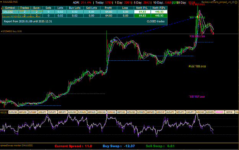Select the NZDUSD symbol button
239x150 pixels.
click(x=131, y=112)
